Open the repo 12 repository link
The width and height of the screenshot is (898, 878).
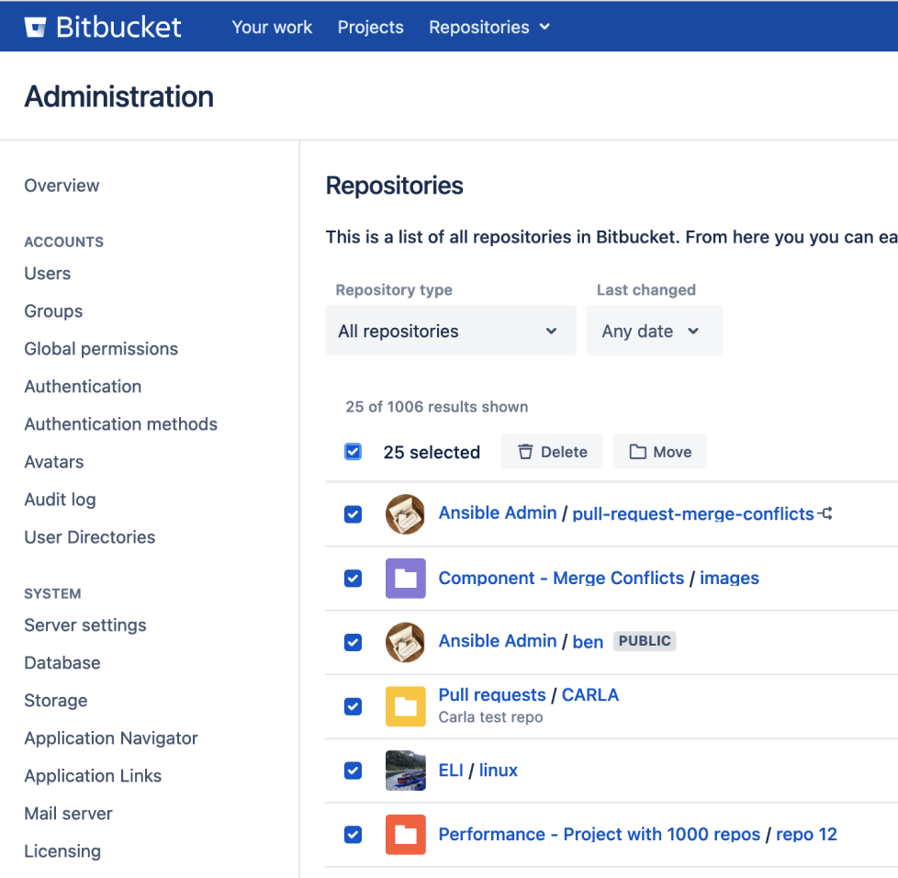click(806, 835)
